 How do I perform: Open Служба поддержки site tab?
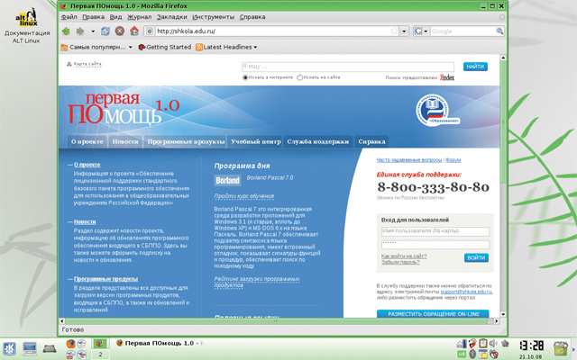(318, 141)
